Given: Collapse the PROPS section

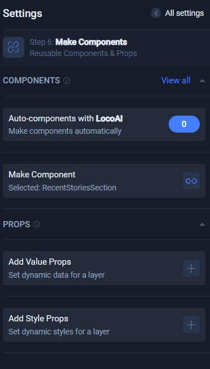Looking at the screenshot, I should point(202,224).
